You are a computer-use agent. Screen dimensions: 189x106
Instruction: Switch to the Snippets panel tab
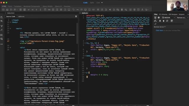tap(182, 14)
